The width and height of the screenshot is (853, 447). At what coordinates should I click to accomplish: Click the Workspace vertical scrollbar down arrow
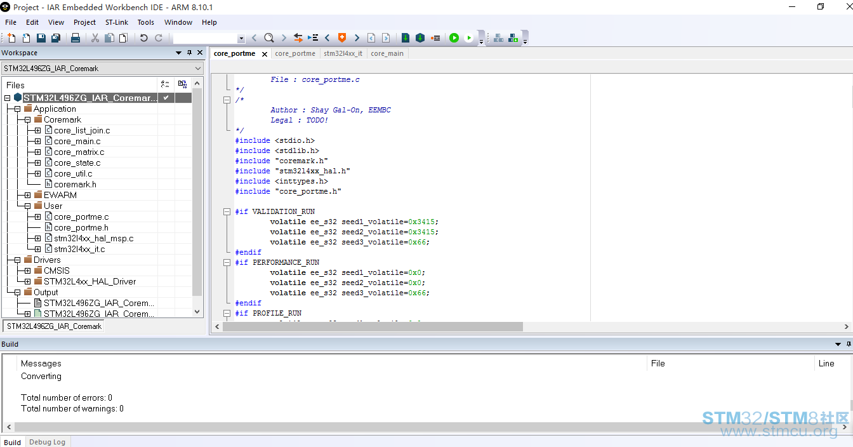click(x=197, y=312)
